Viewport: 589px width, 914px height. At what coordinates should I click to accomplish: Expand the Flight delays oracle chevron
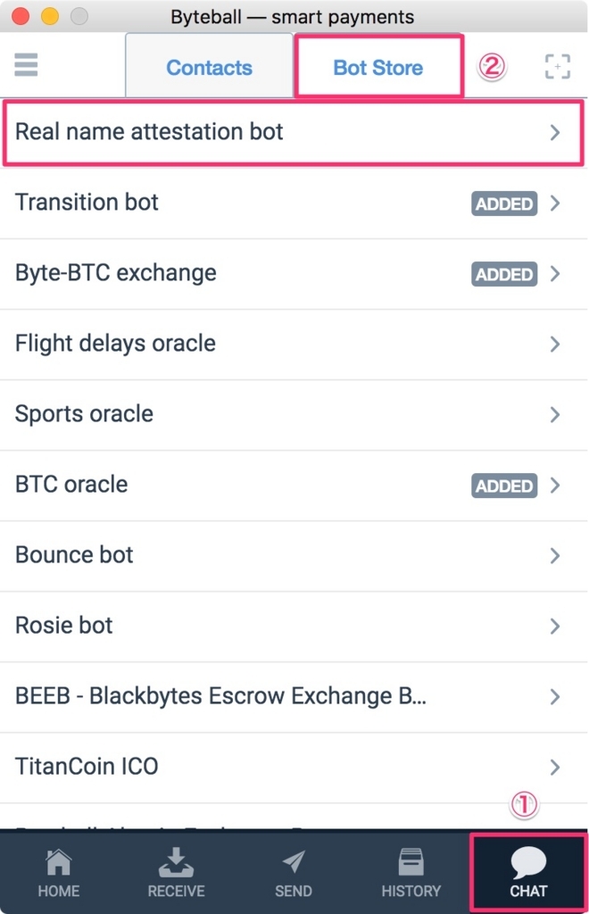pyautogui.click(x=554, y=344)
